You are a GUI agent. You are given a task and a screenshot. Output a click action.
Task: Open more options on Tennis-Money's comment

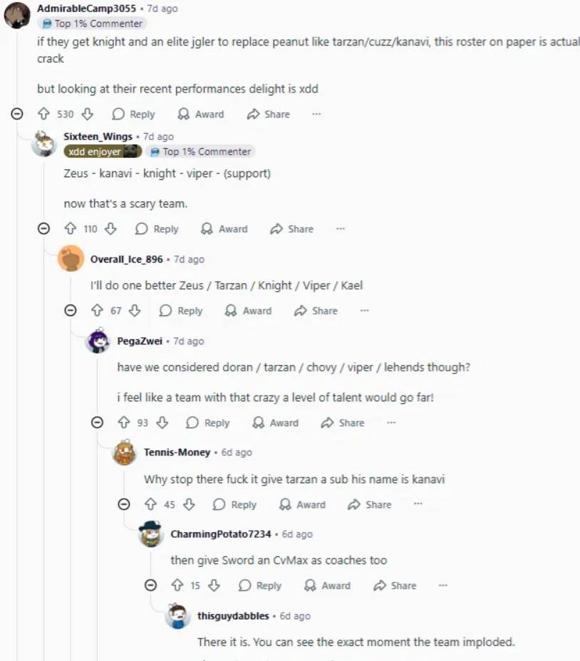click(418, 504)
